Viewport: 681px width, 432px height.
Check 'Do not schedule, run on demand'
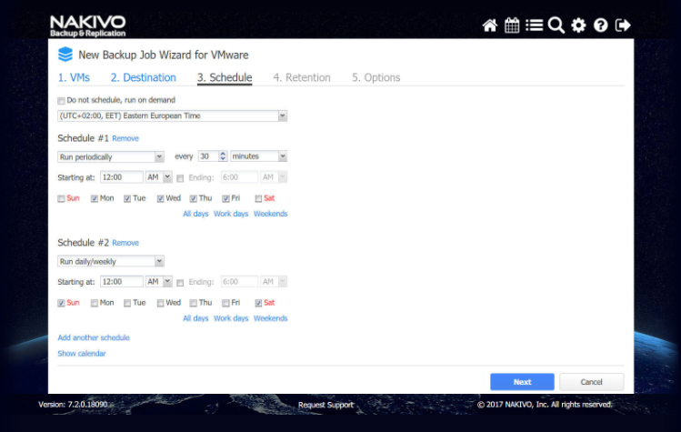61,101
